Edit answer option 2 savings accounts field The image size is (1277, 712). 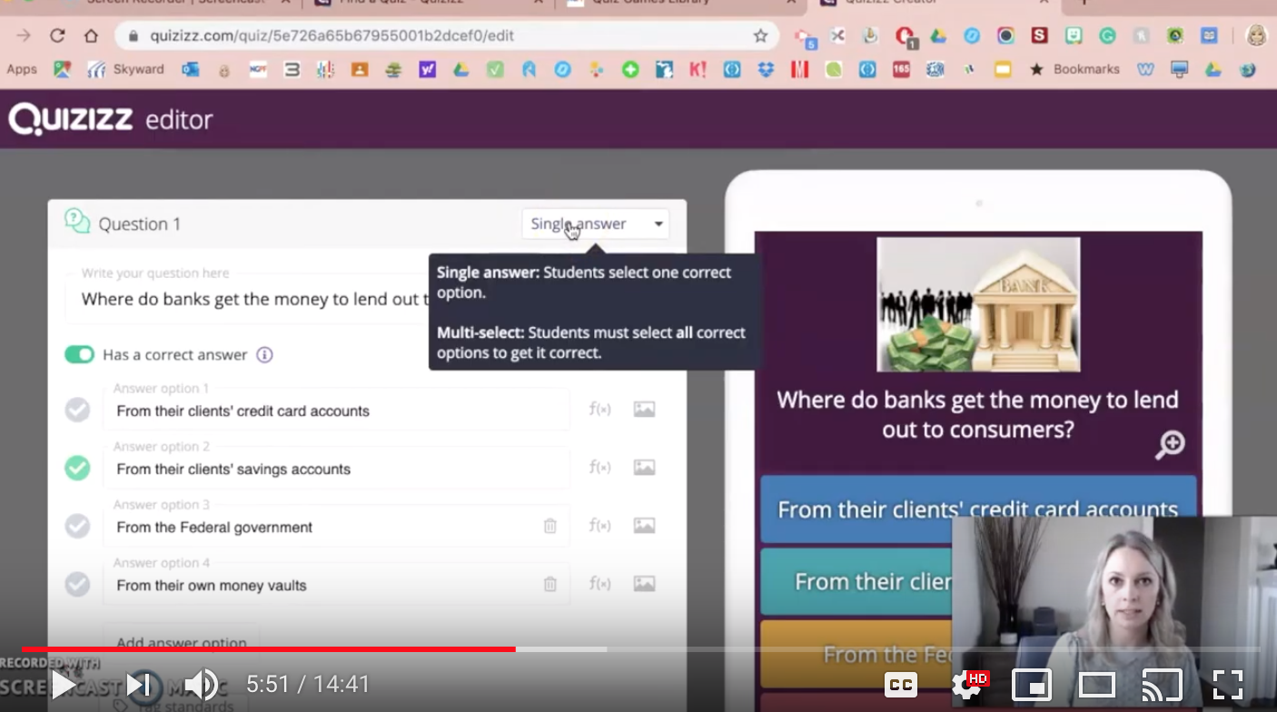pyautogui.click(x=336, y=468)
